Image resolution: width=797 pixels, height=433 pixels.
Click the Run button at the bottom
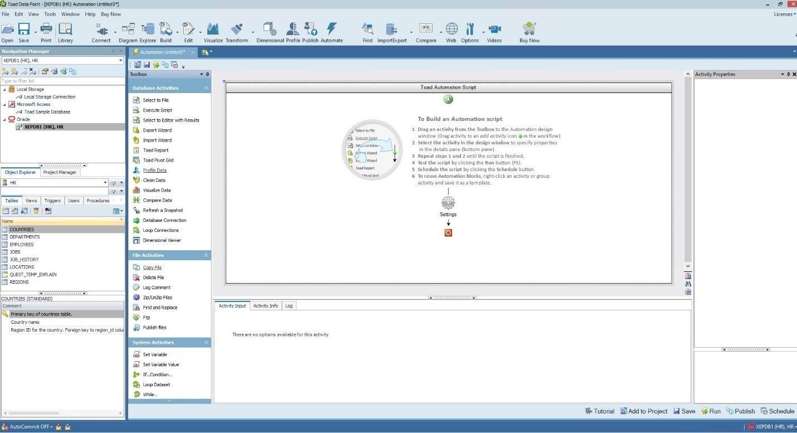(x=711, y=411)
